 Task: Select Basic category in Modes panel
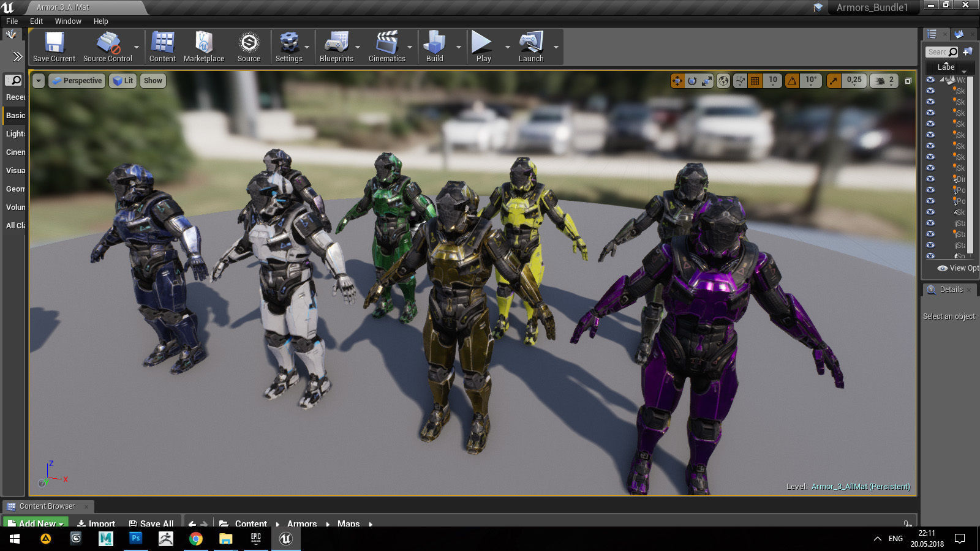click(x=15, y=115)
